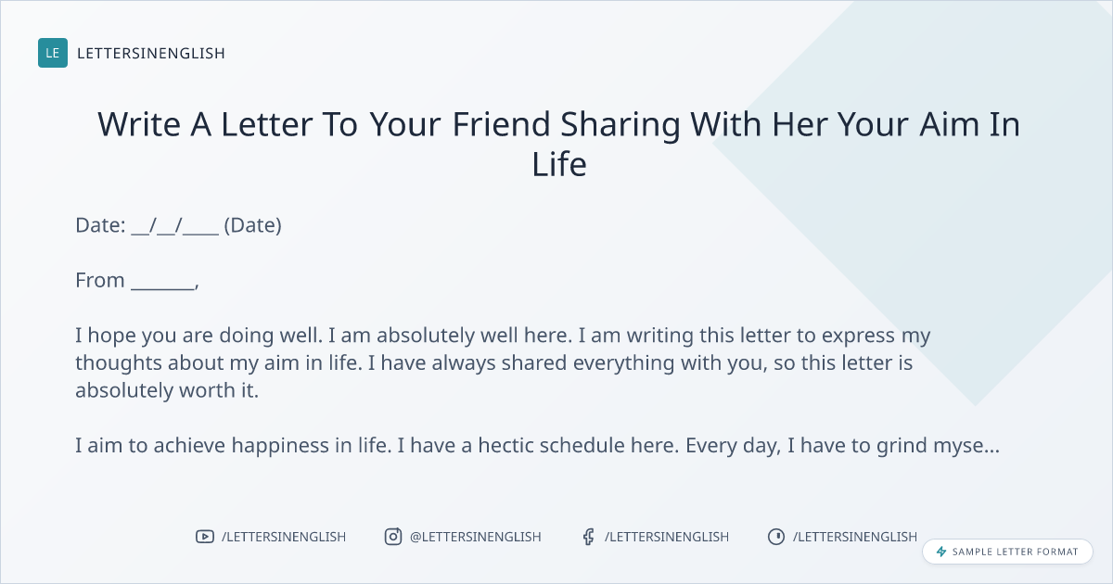Viewport: 1113px width, 584px height.
Task: Click the Facebook f icon
Action: click(x=588, y=537)
